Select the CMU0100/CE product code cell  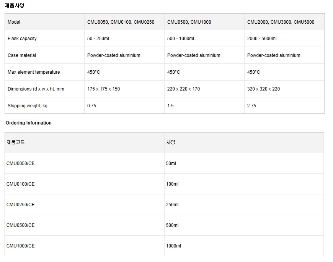[x=85, y=184]
